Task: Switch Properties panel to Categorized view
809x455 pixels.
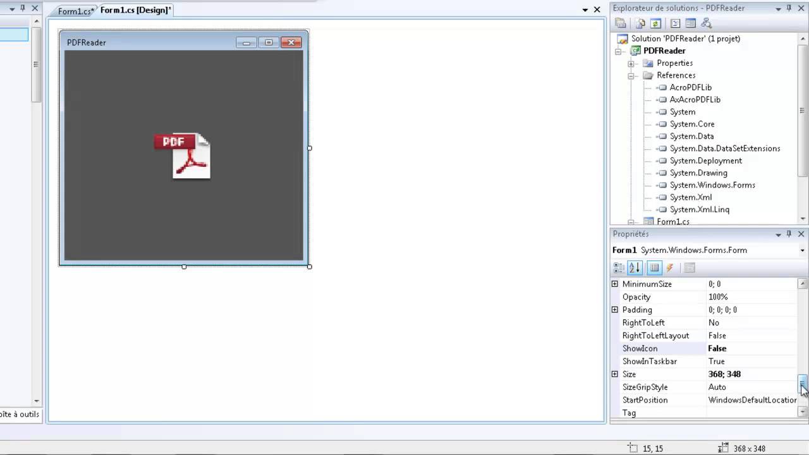Action: (x=619, y=268)
